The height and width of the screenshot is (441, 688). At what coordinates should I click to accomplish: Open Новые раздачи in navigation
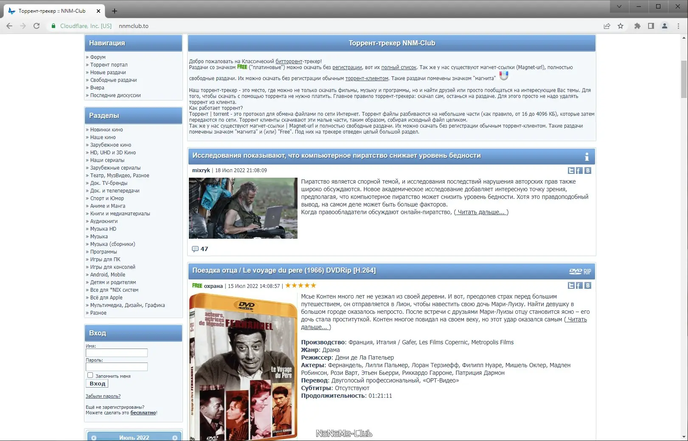108,73
